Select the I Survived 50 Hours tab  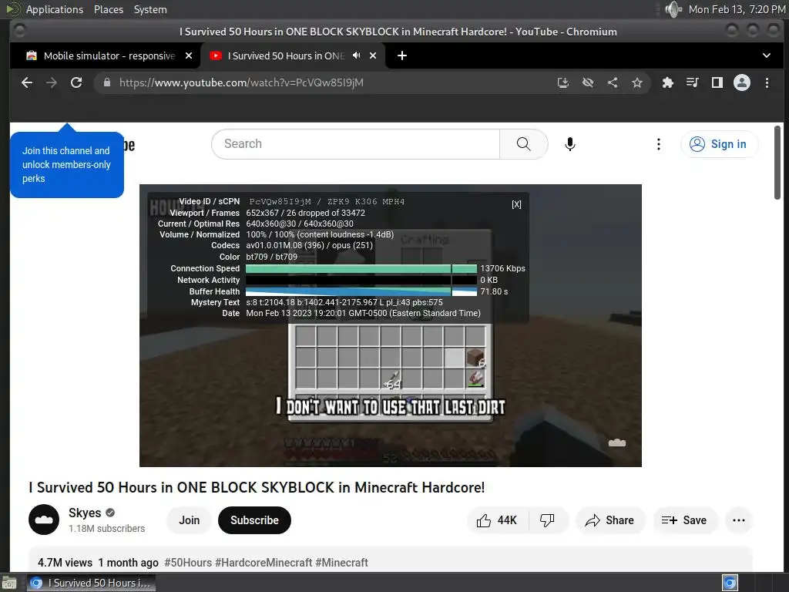click(x=293, y=55)
